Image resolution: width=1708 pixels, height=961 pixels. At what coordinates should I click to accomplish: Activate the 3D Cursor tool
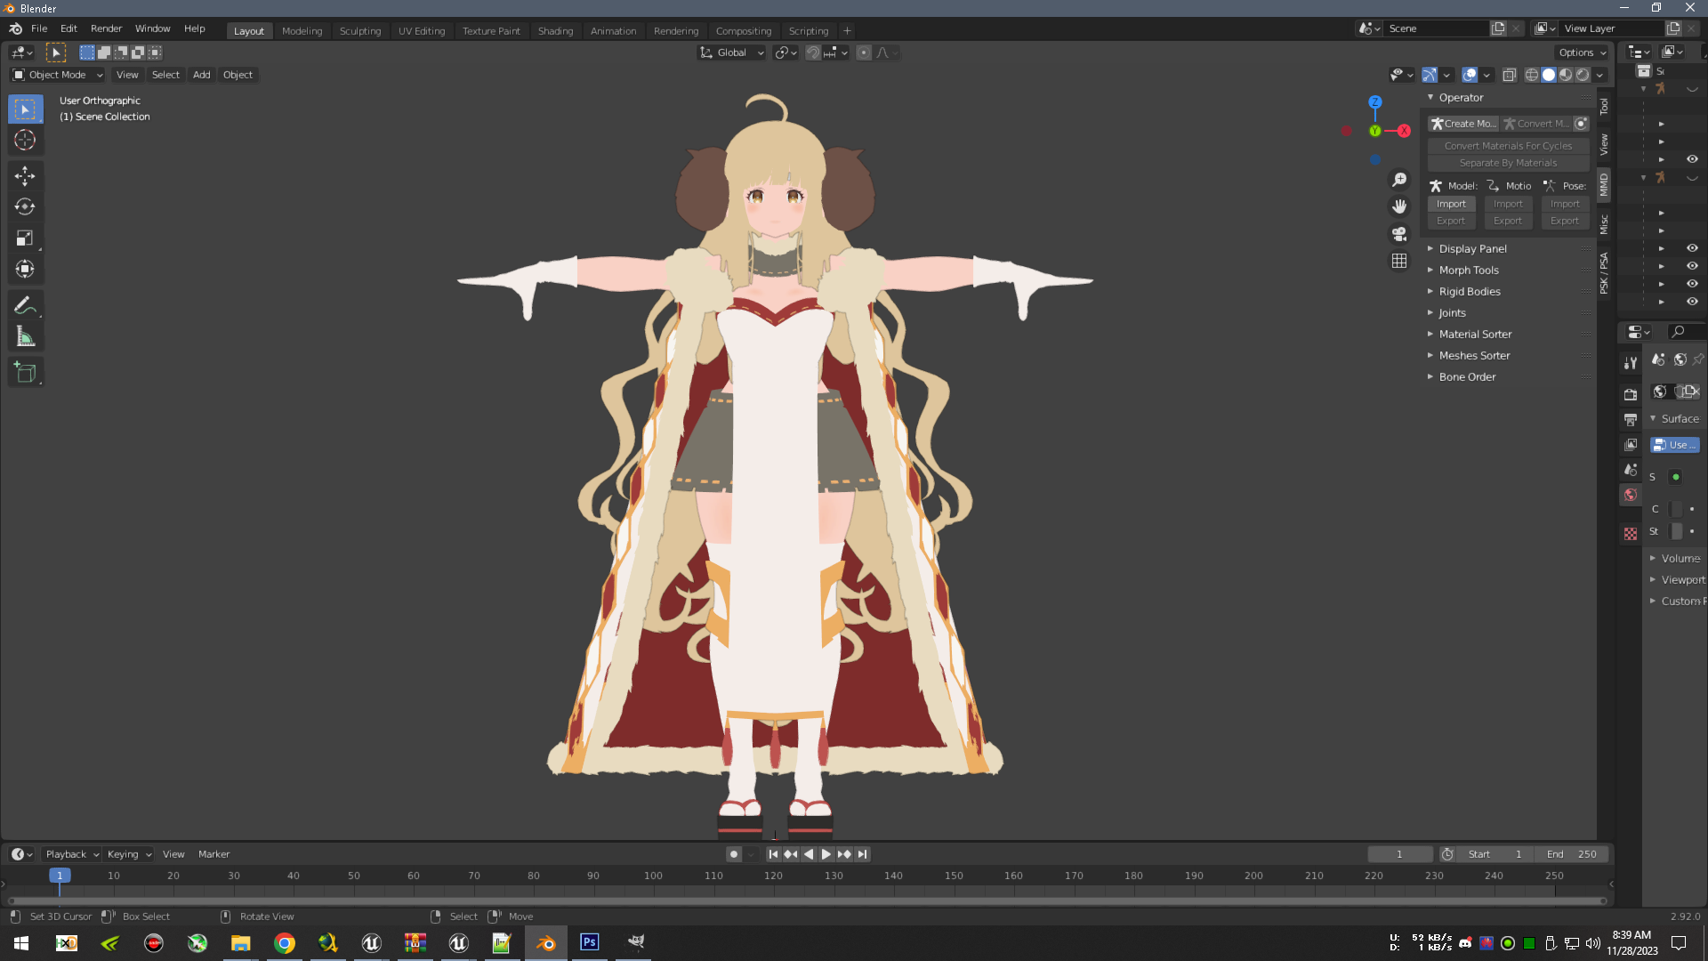25,140
